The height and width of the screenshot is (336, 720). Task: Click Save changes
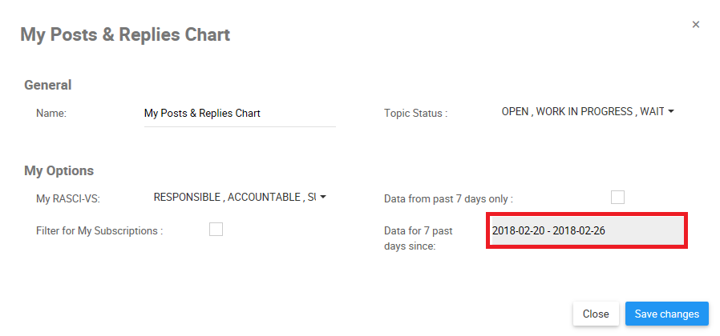pos(666,314)
